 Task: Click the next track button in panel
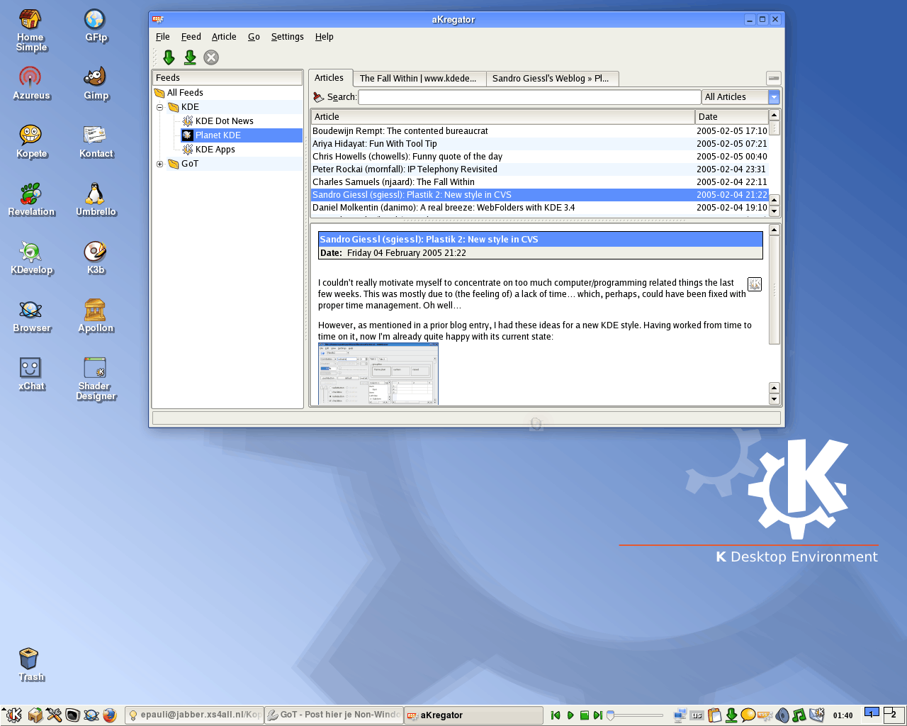click(x=598, y=715)
